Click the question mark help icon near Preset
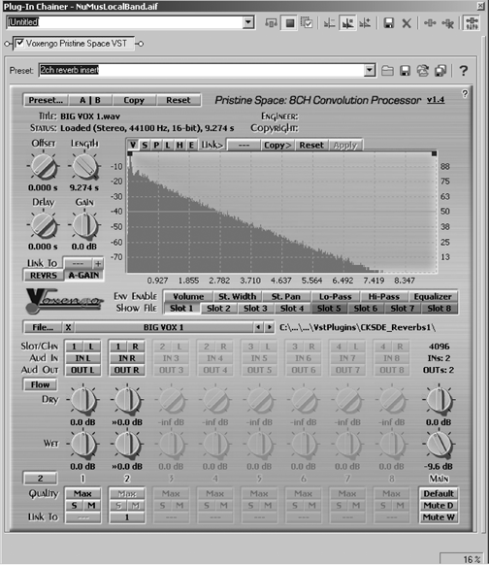This screenshot has height=565, width=489. [464, 71]
